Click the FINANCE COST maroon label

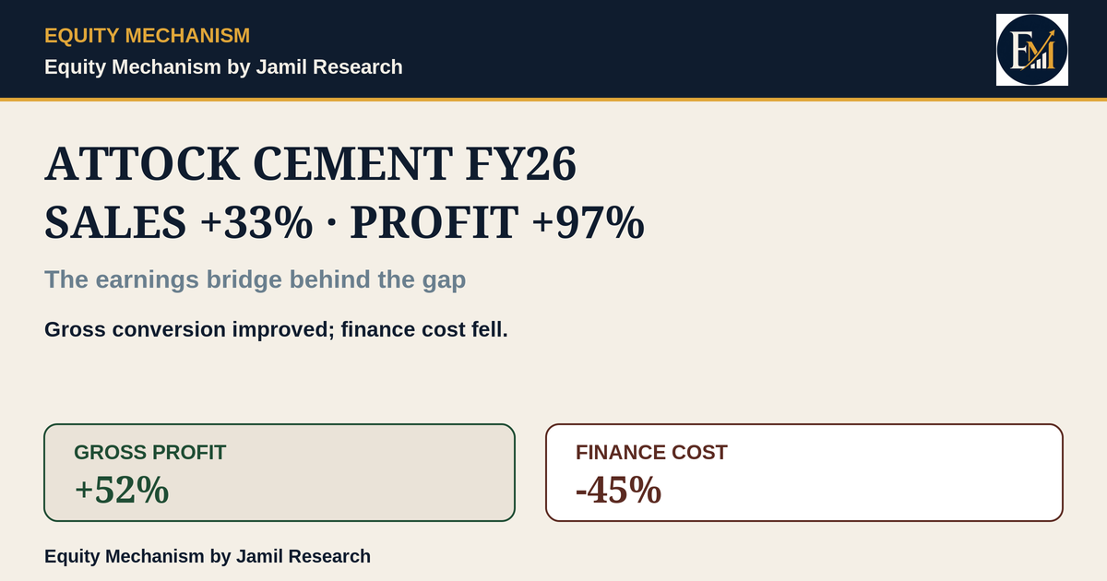tap(651, 453)
